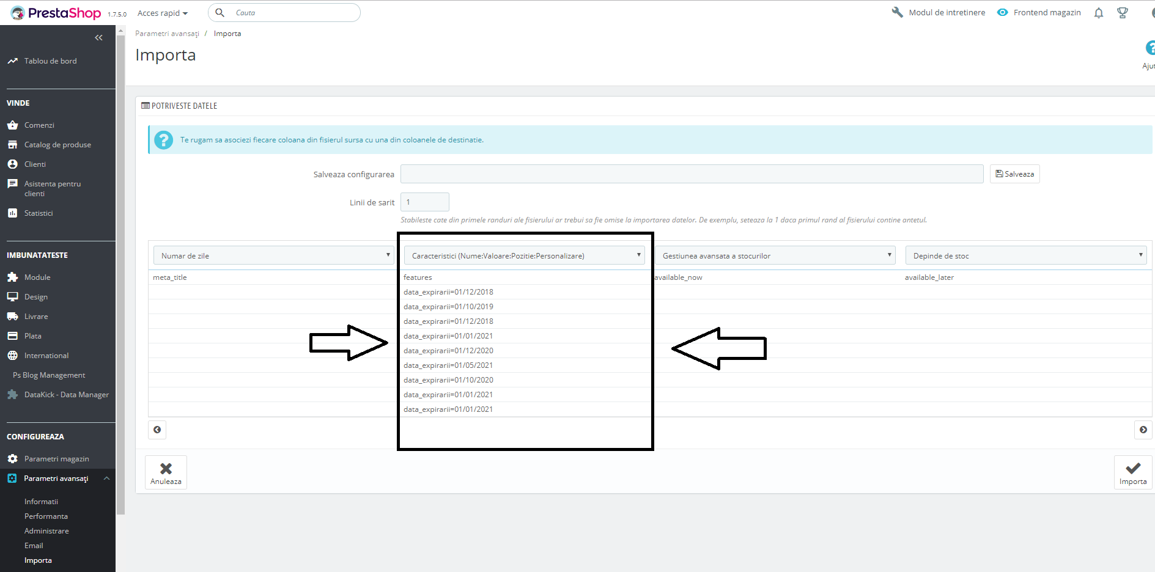Open notifications bell icon

(1099, 13)
